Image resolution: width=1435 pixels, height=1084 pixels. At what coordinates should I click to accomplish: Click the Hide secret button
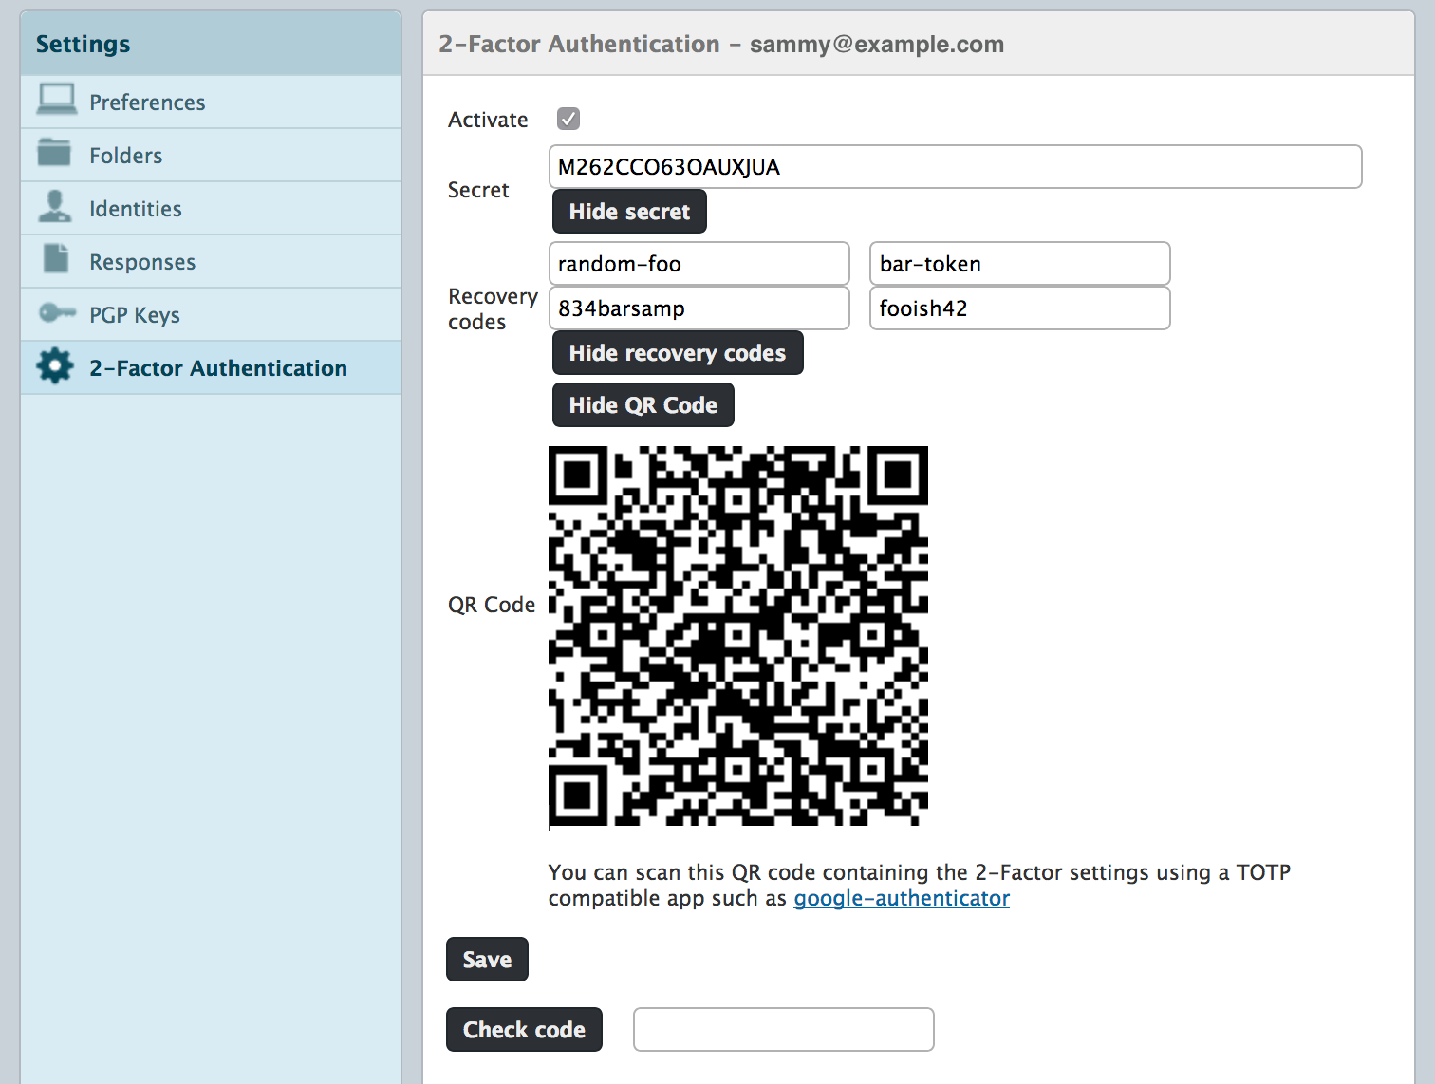click(629, 211)
